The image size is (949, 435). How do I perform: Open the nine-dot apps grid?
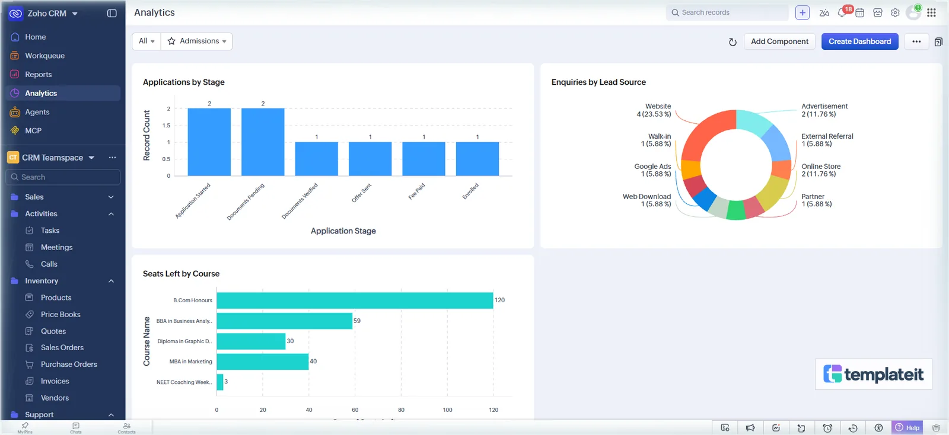(x=932, y=12)
